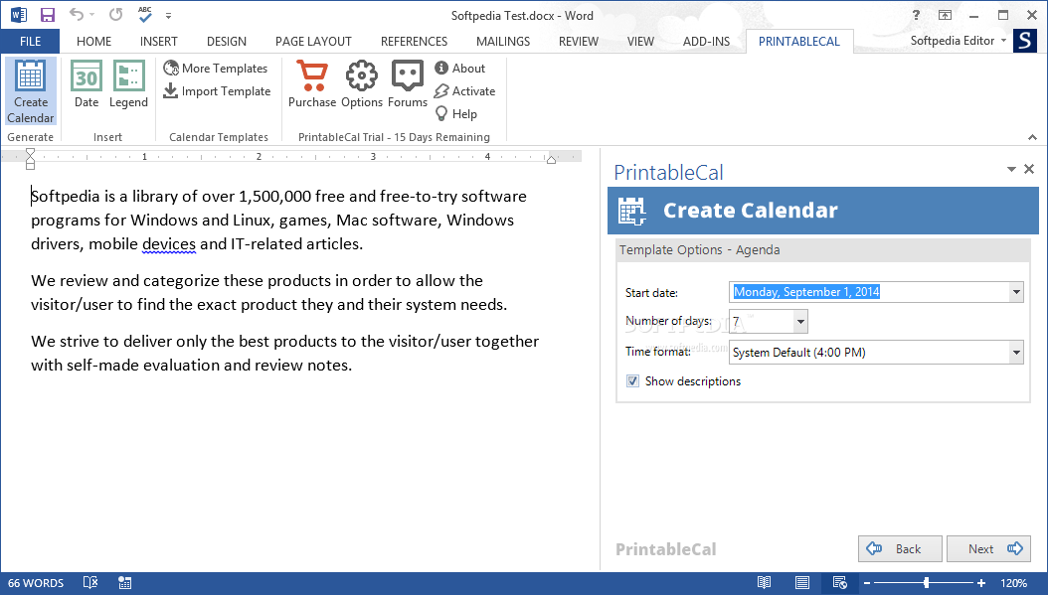
Task: Click Import Template
Action: point(217,90)
